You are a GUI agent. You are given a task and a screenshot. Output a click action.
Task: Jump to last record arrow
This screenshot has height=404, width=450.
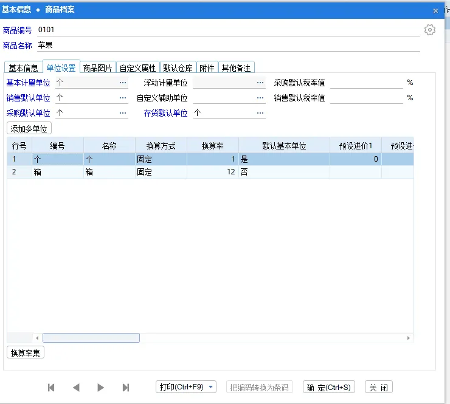point(126,388)
